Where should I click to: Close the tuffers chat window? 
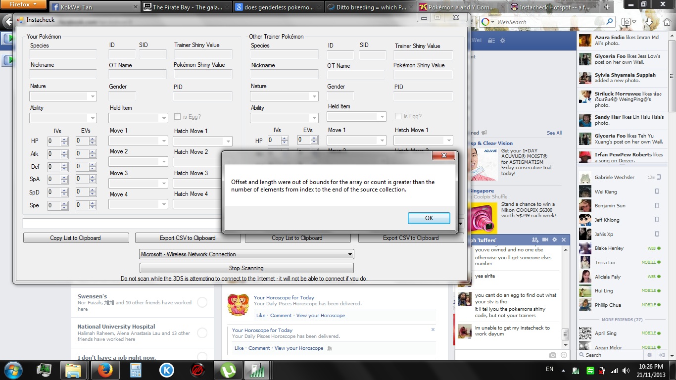tap(564, 240)
